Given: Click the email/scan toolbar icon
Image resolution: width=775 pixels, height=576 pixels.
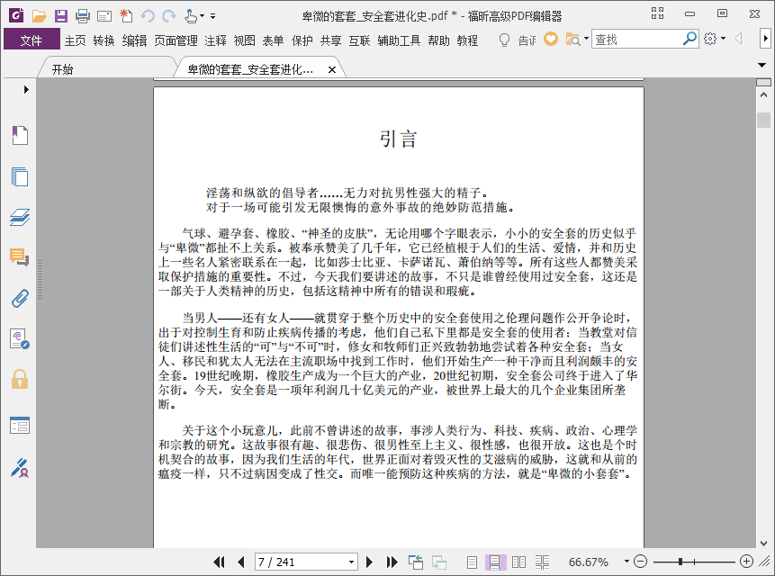Looking at the screenshot, I should [104, 16].
